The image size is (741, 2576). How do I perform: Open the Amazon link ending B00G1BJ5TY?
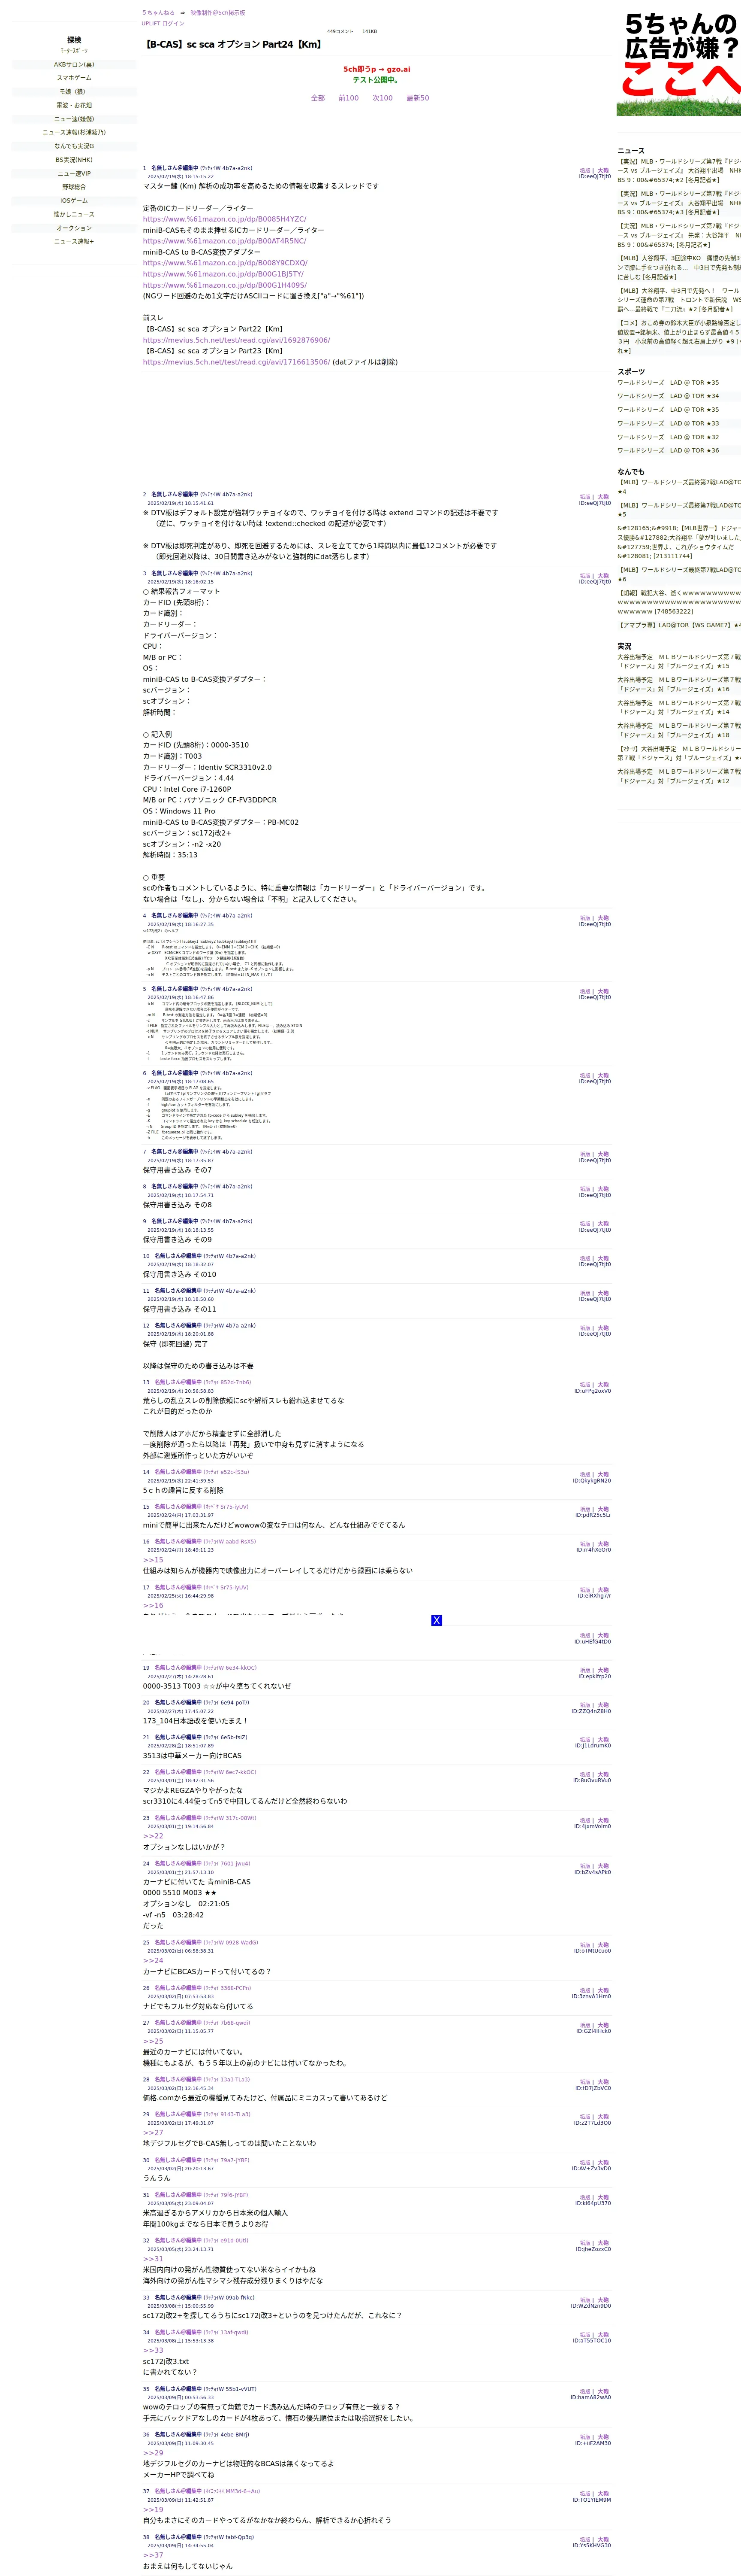(223, 274)
